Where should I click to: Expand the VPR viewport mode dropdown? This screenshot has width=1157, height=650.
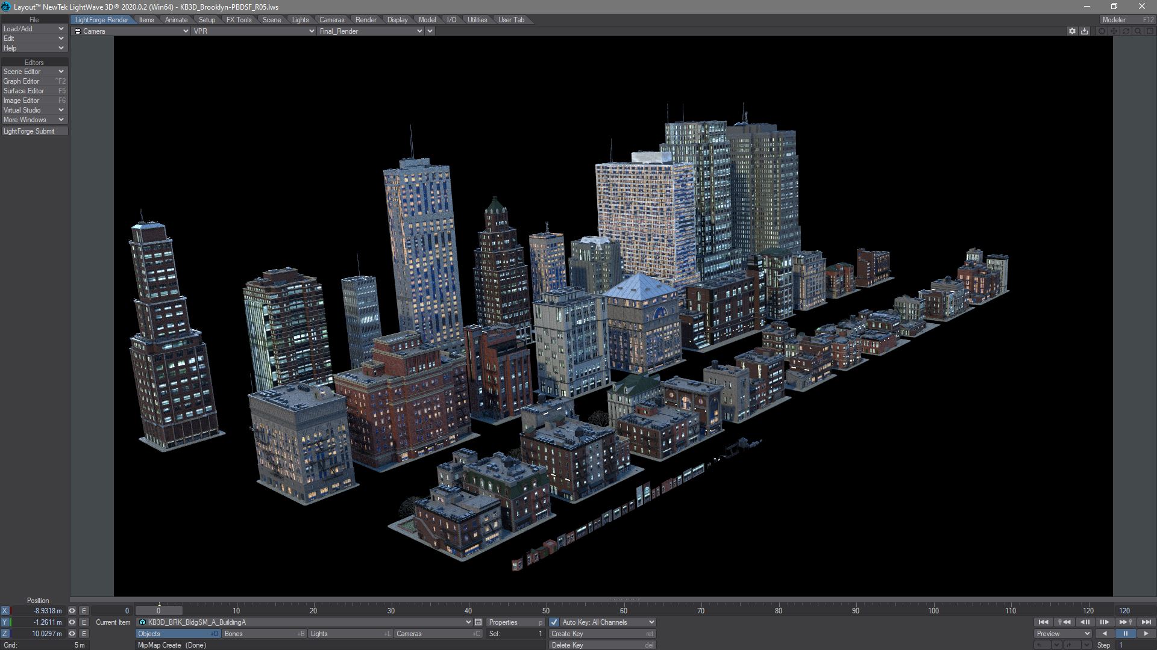[253, 31]
